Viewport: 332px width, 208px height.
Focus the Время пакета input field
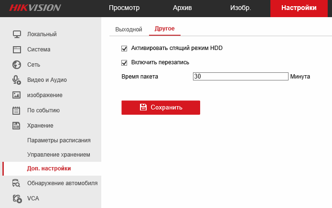point(241,76)
